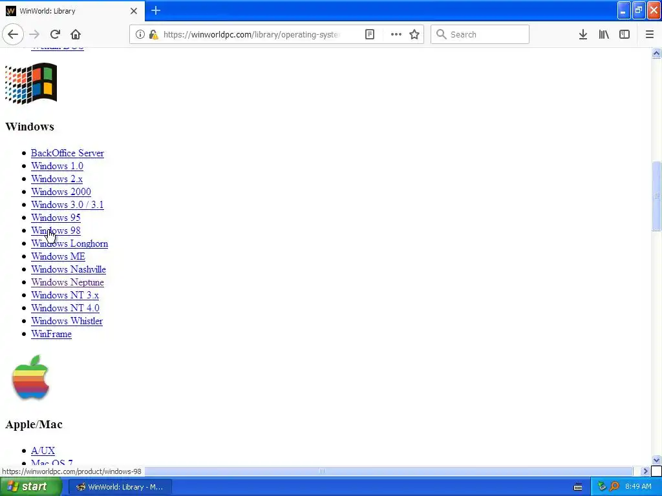Click the forward navigation arrow
This screenshot has width=662, height=496.
coord(34,34)
